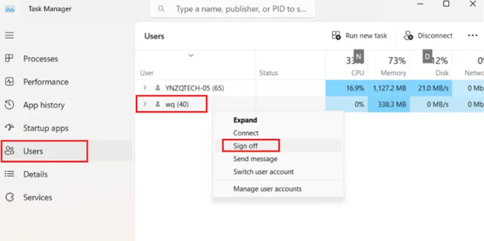
Task: Select the YNZQTECH-05 (65) user name
Action: (195, 88)
